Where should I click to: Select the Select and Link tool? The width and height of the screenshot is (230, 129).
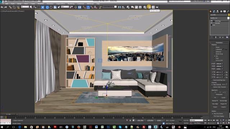10,7
